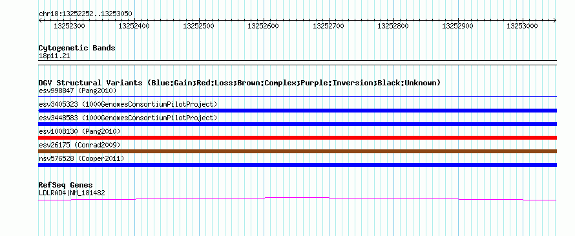Select esv3405323 variant label
Viewport: 575px width, 236px height.
click(128, 104)
